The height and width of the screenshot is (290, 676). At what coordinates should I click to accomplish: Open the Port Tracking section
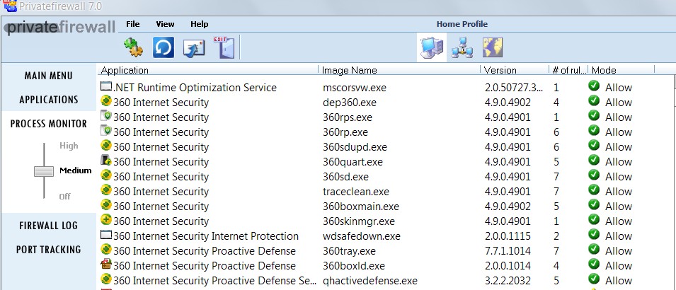(48, 250)
